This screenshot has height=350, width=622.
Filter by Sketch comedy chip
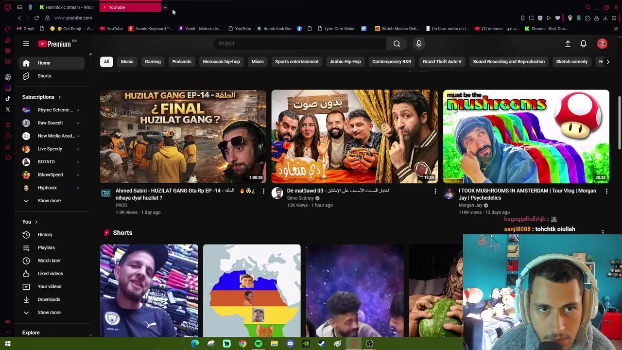(x=572, y=62)
